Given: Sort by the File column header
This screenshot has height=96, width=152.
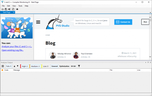Looking at the screenshot, I should click(x=123, y=70).
